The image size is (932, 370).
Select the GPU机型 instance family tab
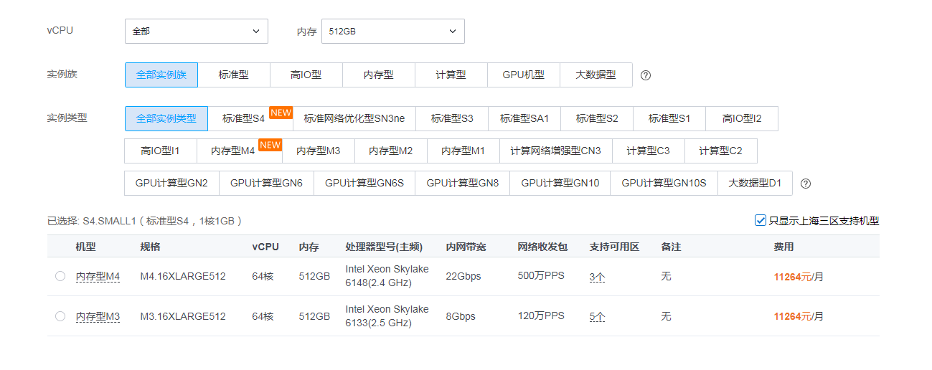pos(523,75)
